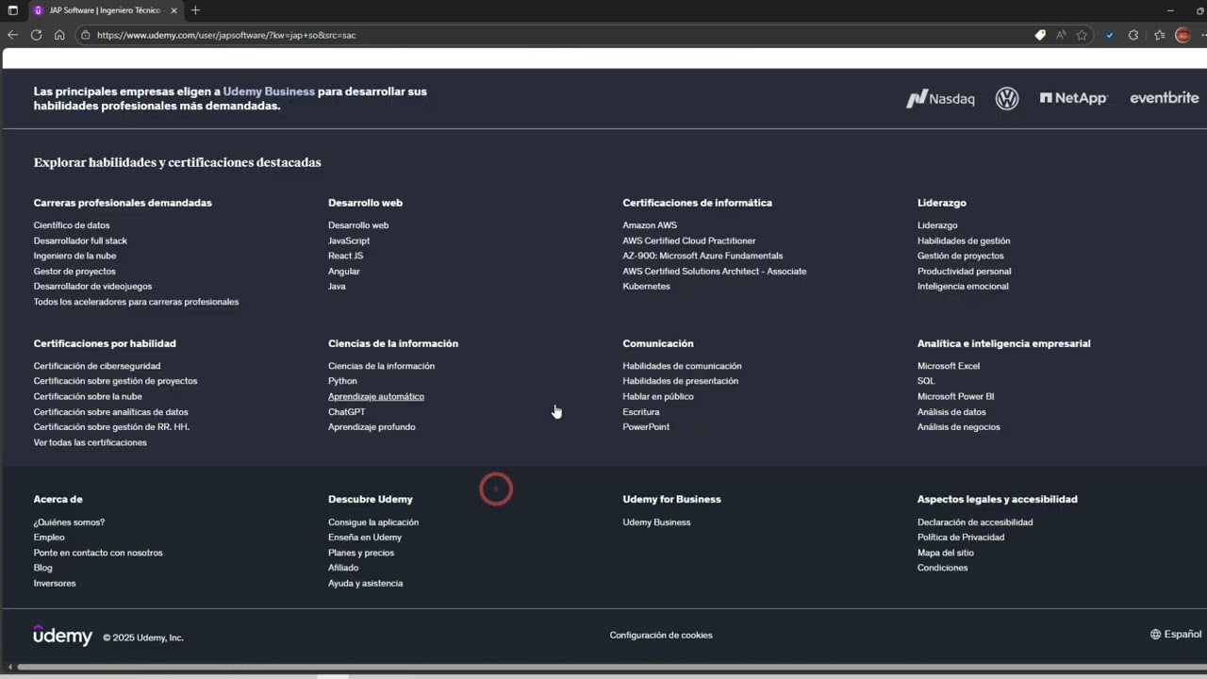Open Microsoft Power BI link

(956, 397)
